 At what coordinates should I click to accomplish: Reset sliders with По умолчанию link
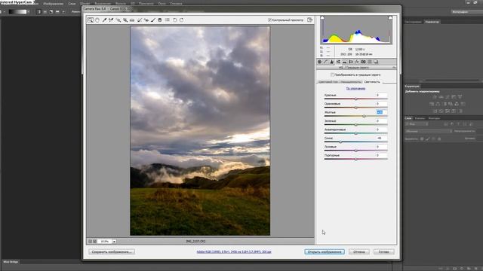pyautogui.click(x=355, y=89)
